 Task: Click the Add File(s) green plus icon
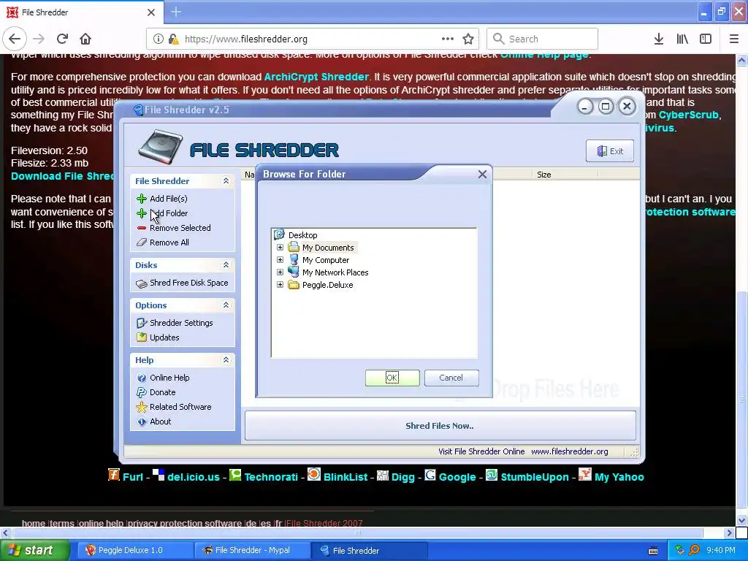pos(142,199)
